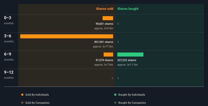Select the 0–3 months row label
Viewport: 208px width, 106px height.
pyautogui.click(x=9, y=20)
